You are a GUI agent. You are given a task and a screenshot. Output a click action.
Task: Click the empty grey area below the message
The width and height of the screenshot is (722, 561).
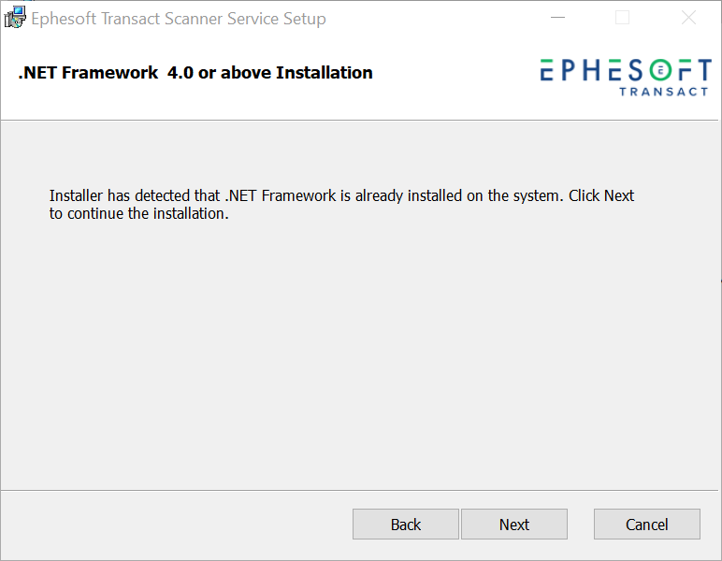(x=361, y=354)
